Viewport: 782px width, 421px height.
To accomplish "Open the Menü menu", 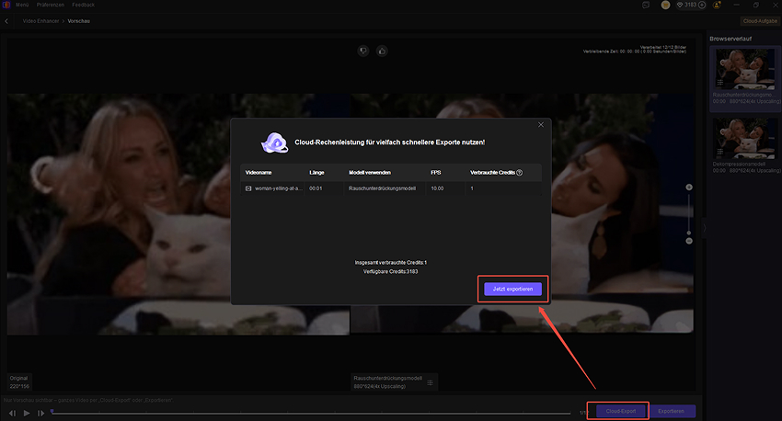I will pos(23,6).
